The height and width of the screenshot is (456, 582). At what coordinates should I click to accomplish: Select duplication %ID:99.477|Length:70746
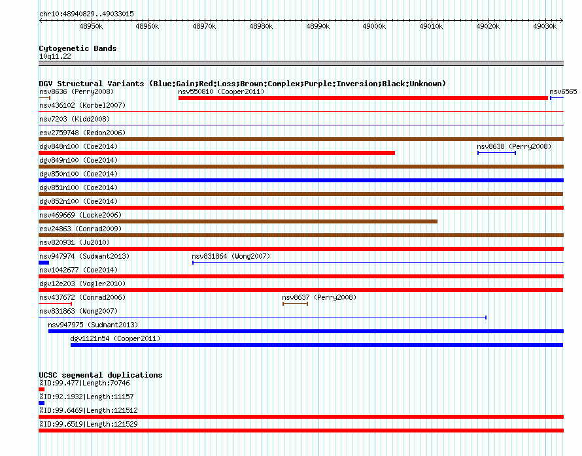[42, 389]
